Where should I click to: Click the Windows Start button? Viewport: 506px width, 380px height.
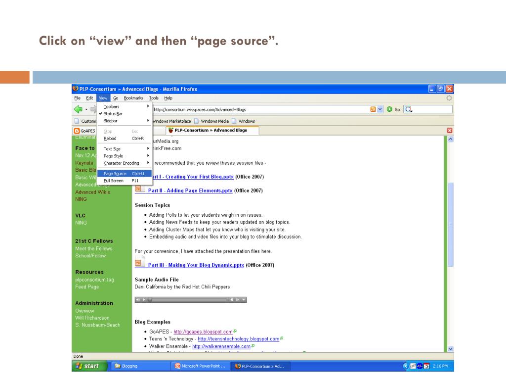89,366
